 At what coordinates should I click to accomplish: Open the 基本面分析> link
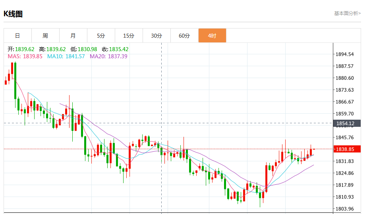(x=347, y=13)
